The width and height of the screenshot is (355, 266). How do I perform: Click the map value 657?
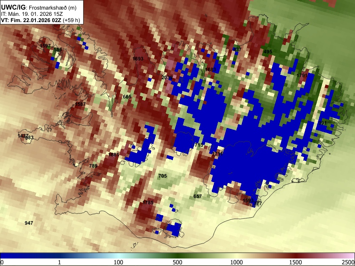coord(198,196)
